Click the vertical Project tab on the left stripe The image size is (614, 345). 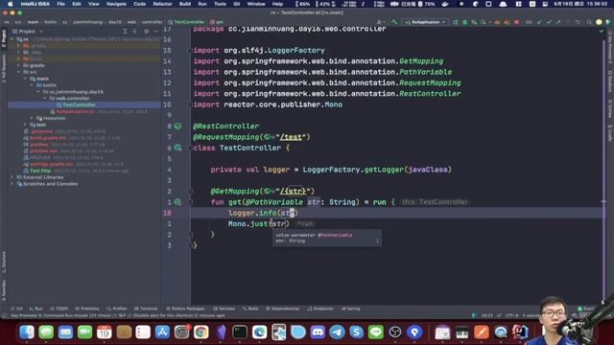click(4, 38)
